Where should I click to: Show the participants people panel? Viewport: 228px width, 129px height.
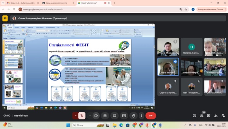(201, 116)
